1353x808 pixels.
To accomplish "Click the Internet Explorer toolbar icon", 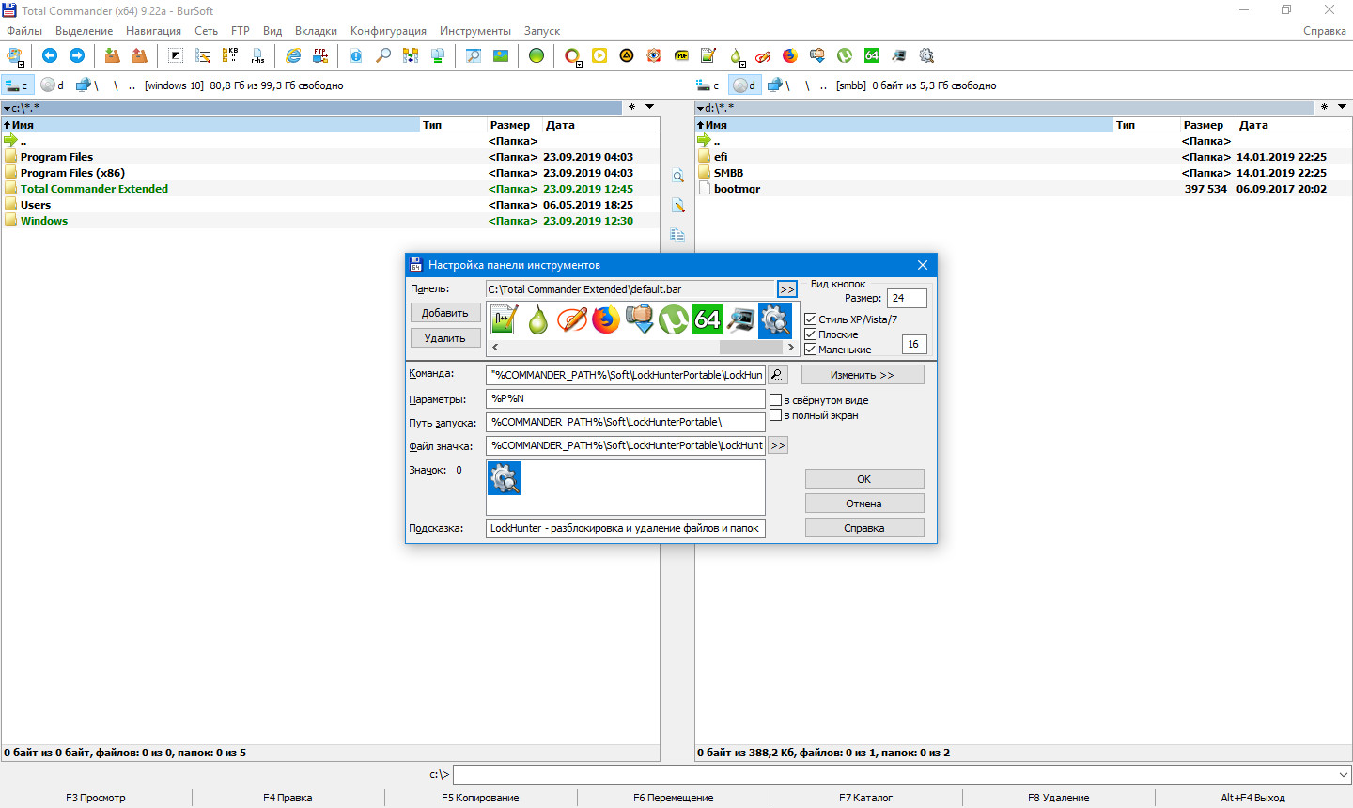I will [x=293, y=55].
